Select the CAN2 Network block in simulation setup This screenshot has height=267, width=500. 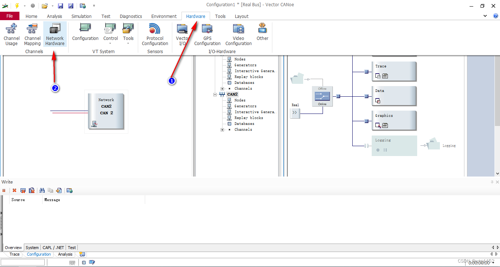[x=106, y=111]
